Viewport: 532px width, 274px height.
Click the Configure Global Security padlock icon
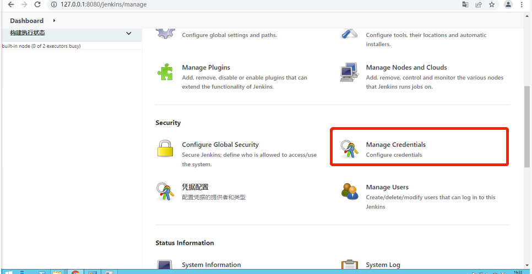click(165, 149)
